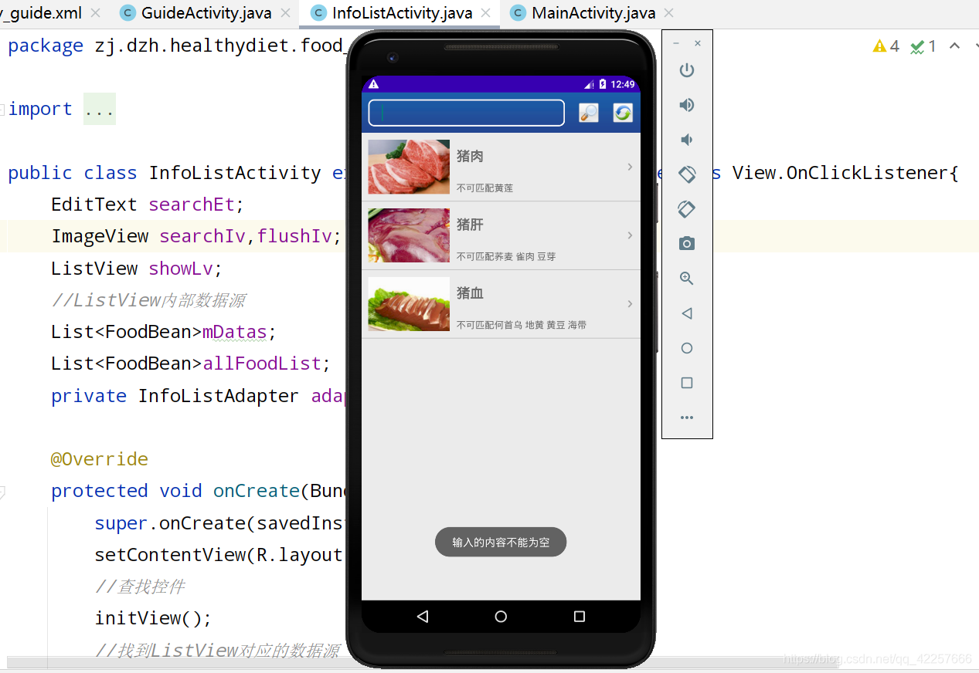Screen dimensions: 979x673
Task: Tap the 输入的内容不能为空 toast message
Action: pyautogui.click(x=501, y=543)
